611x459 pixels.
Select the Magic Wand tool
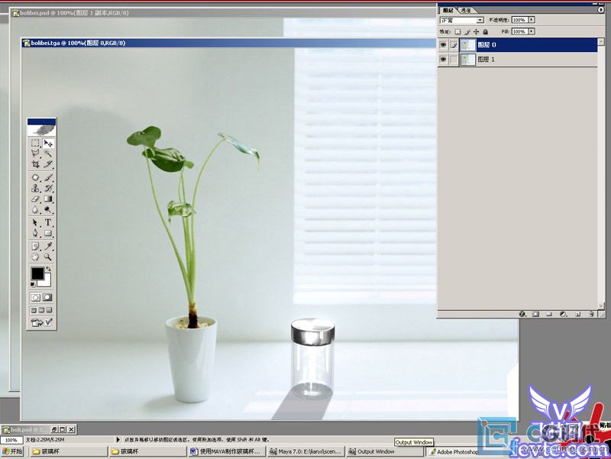tap(48, 154)
